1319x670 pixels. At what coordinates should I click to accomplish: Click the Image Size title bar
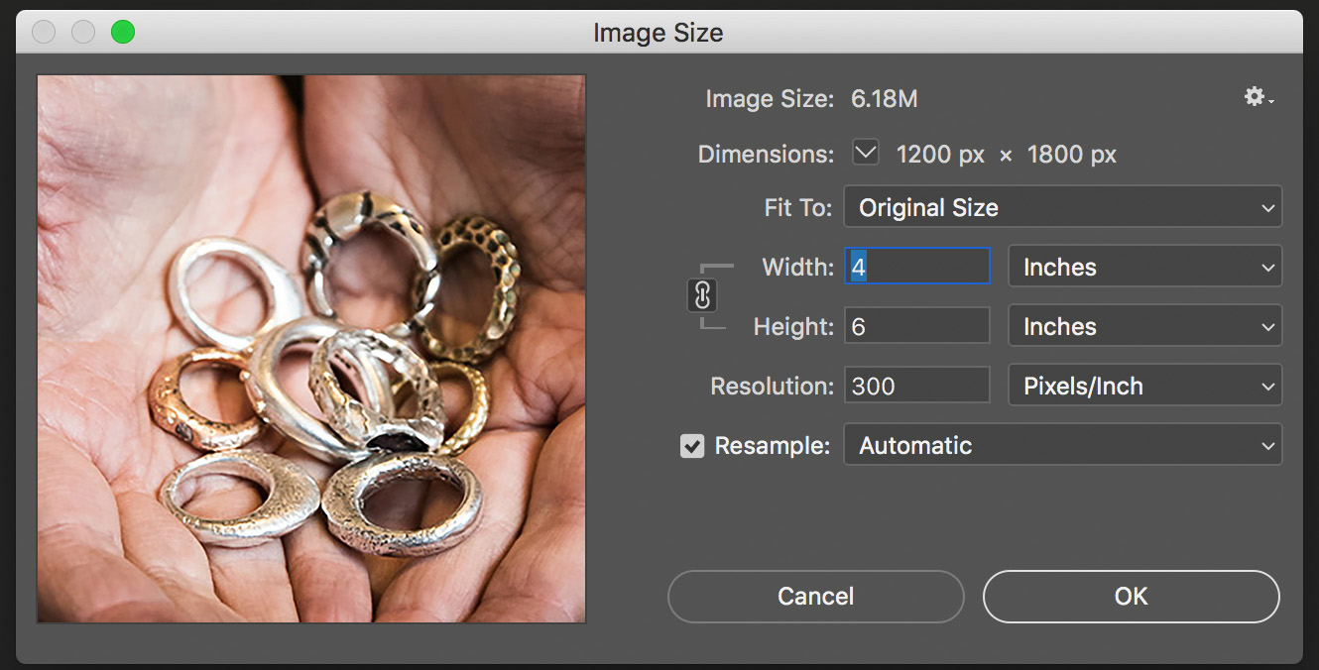659,32
